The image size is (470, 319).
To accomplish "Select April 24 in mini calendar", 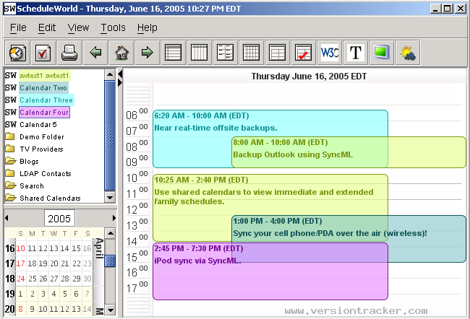I will 20,279.
